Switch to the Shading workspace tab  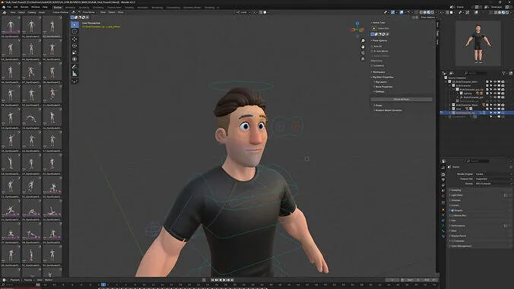click(129, 7)
